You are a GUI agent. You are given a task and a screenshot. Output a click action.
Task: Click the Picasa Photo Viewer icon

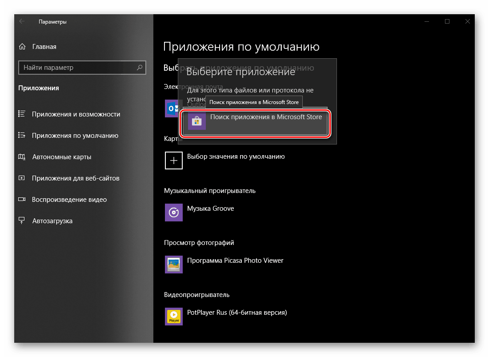pos(173,265)
